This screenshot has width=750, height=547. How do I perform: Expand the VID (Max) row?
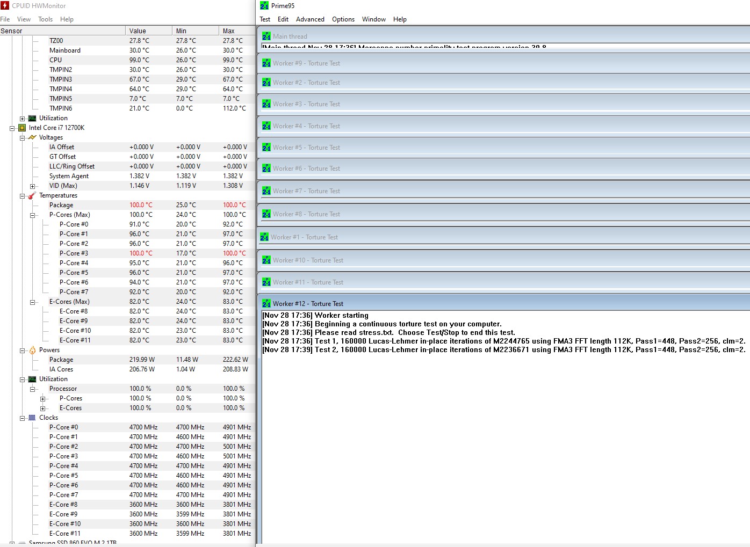pyautogui.click(x=33, y=186)
